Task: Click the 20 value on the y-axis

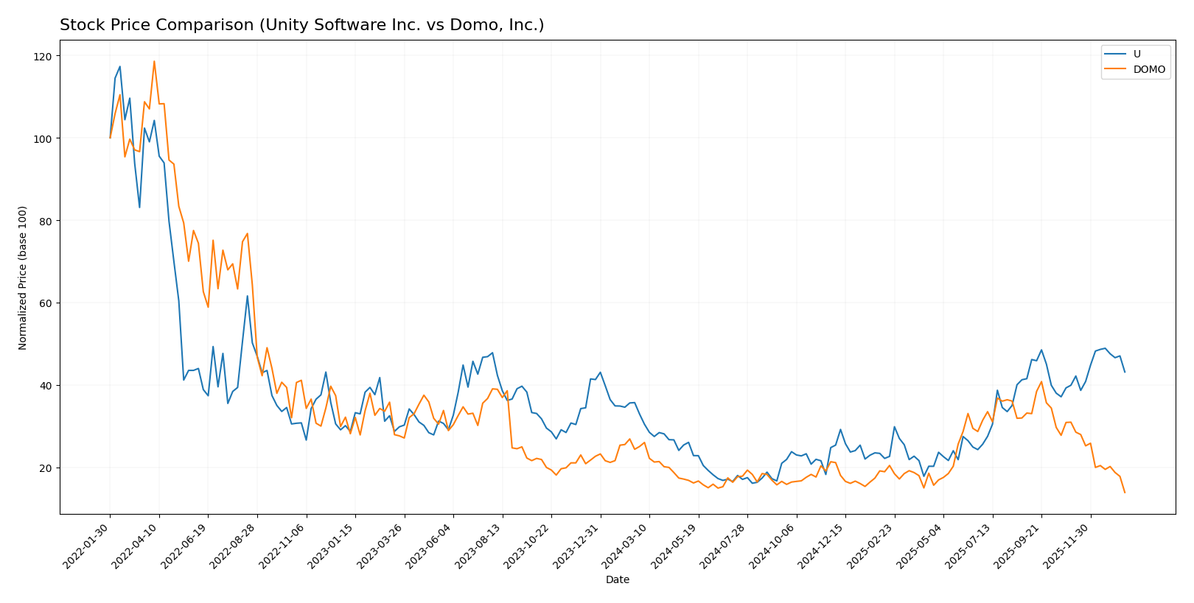Action: point(46,468)
